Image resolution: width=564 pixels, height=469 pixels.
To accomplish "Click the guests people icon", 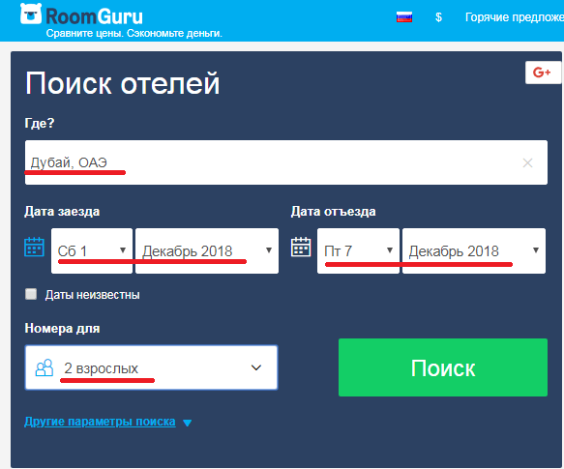I will pos(45,367).
